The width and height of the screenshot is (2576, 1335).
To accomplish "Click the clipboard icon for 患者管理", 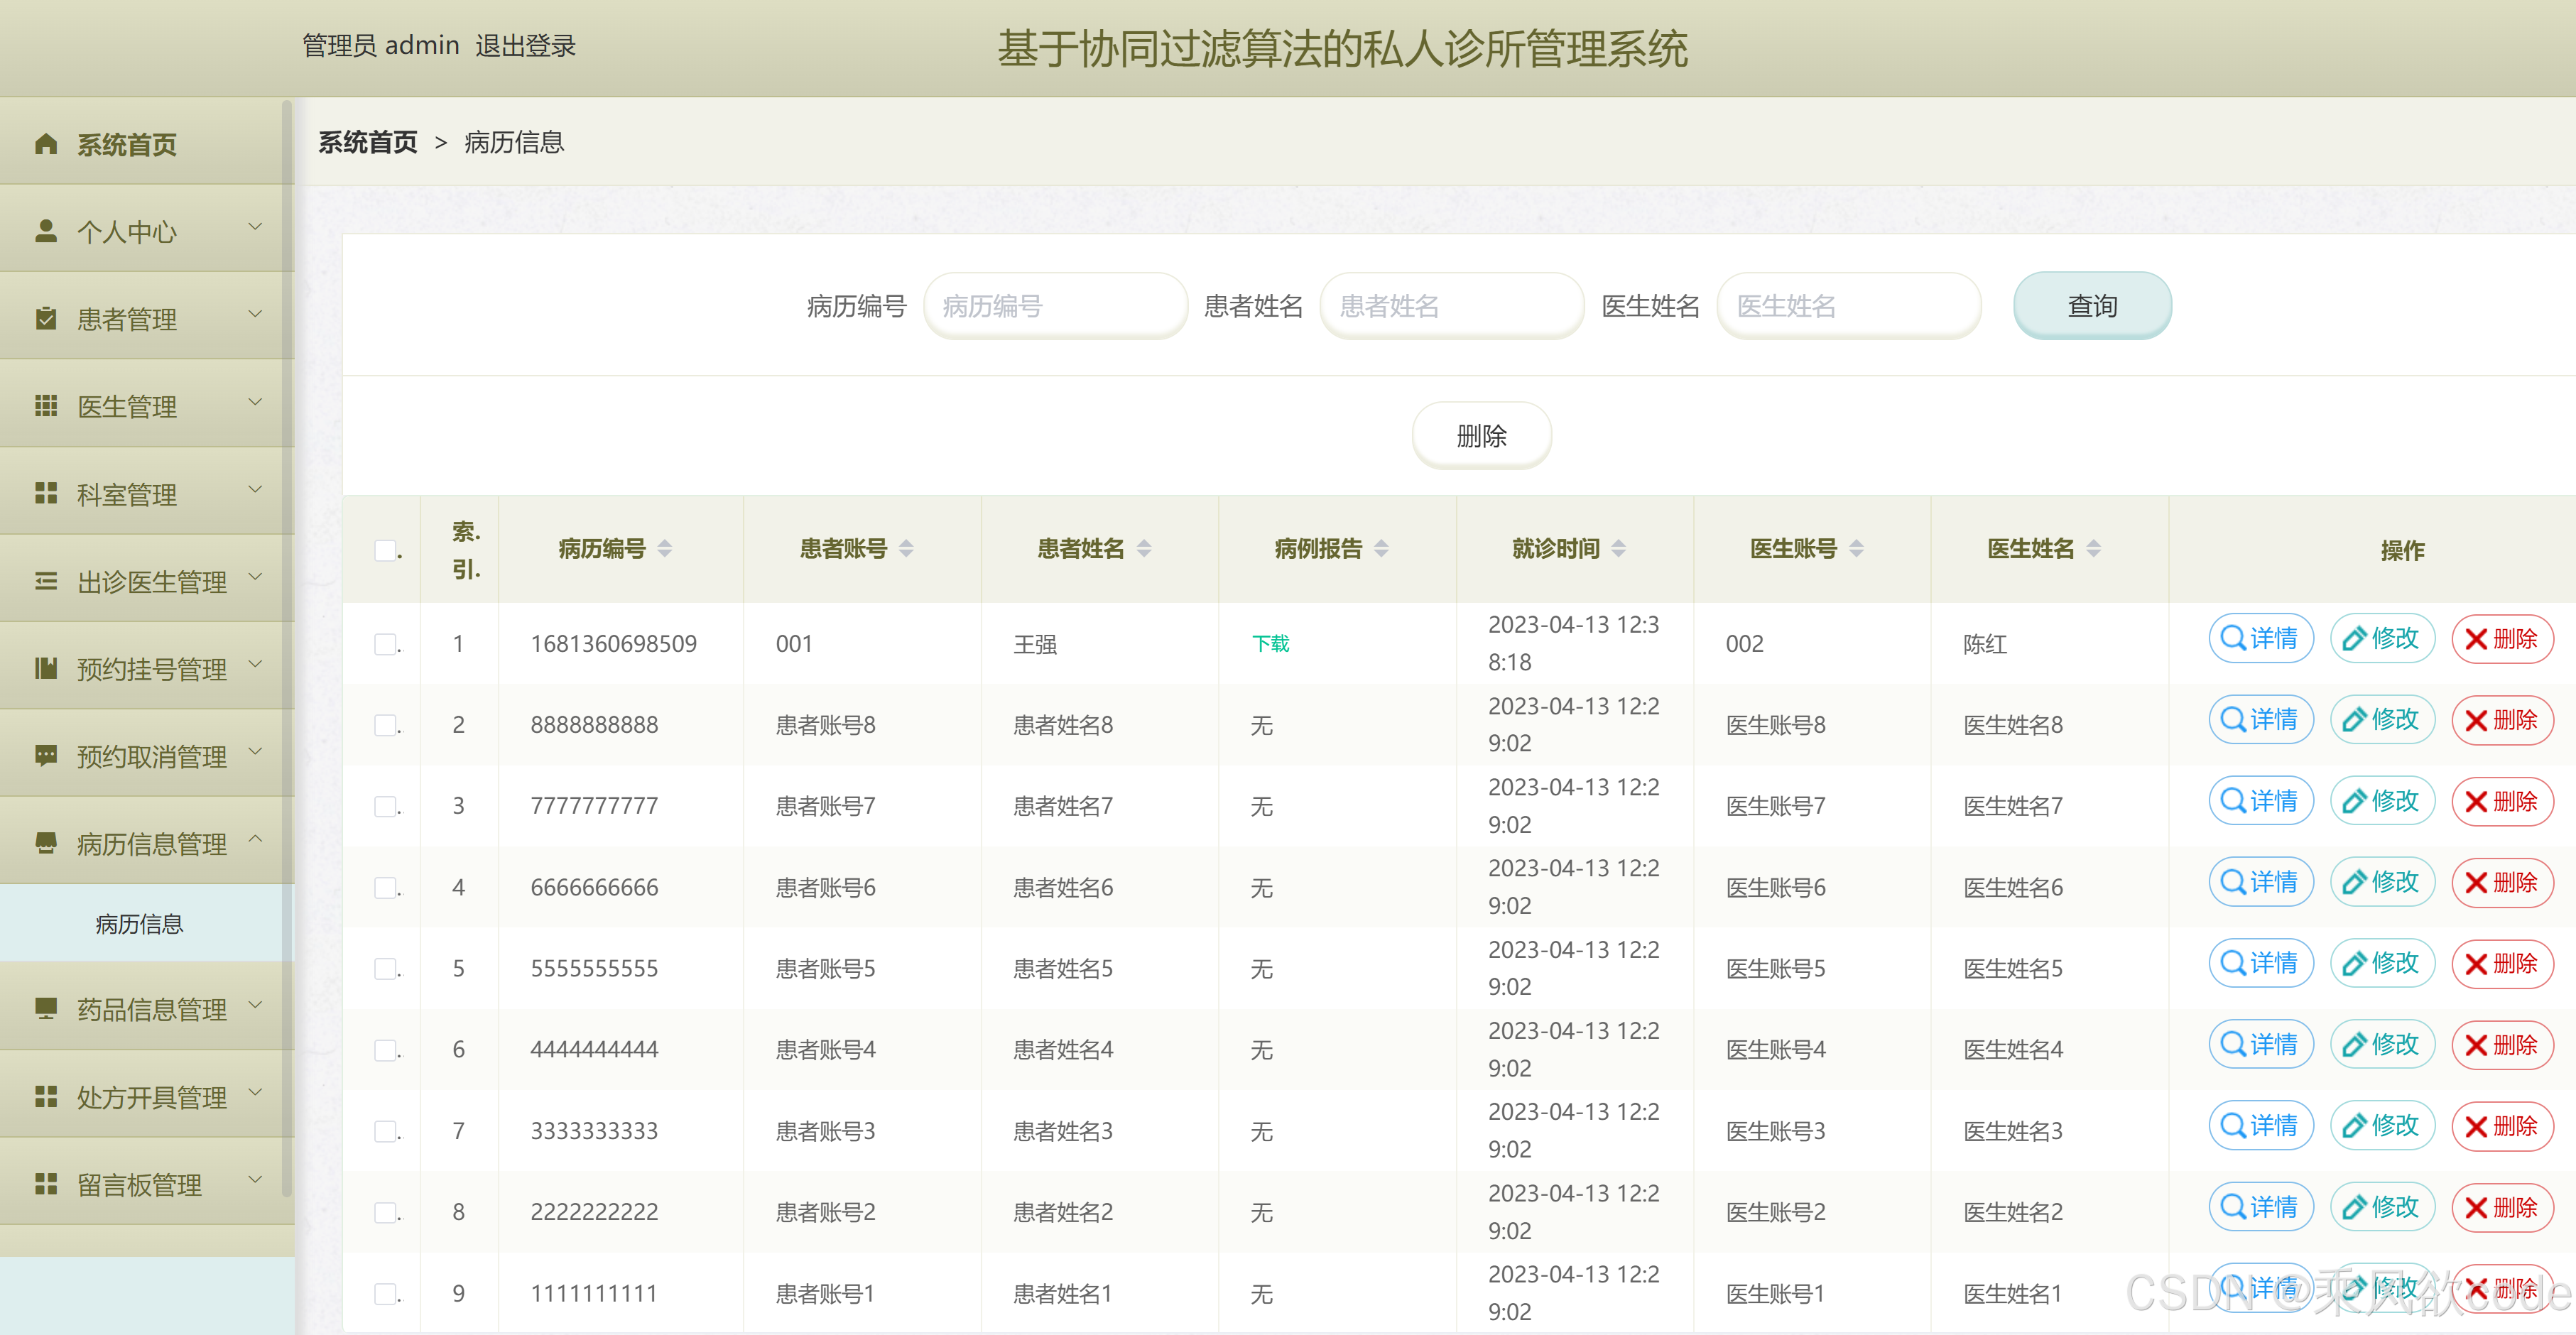I will point(46,319).
